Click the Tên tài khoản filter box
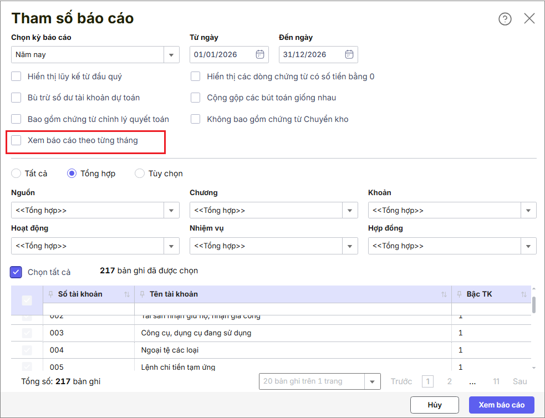The width and height of the screenshot is (545, 418). pos(293,309)
